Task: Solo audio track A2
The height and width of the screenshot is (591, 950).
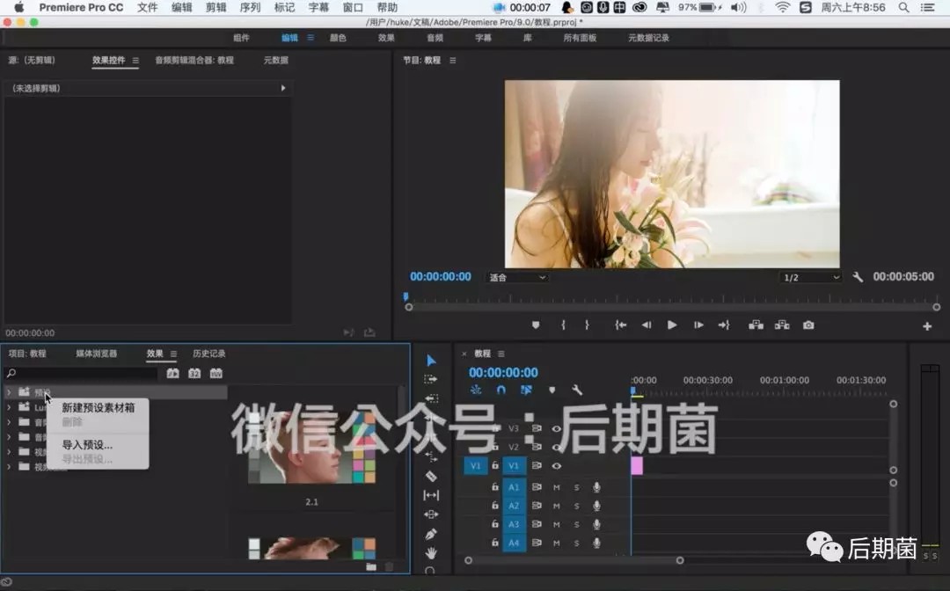Action: pyautogui.click(x=577, y=506)
